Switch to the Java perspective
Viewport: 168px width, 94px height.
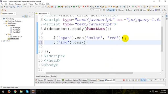[x=143, y=10]
